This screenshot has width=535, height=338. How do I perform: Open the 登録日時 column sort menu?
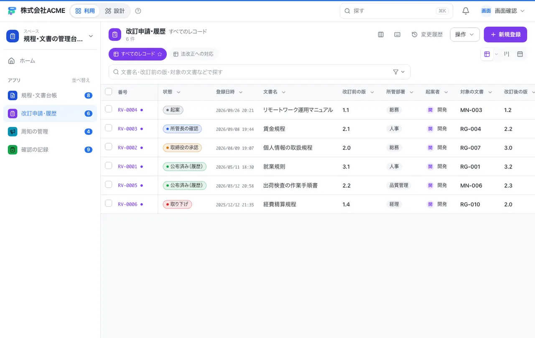pyautogui.click(x=241, y=92)
